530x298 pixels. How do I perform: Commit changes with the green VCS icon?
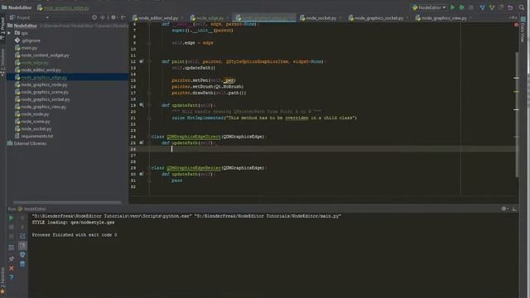492,7
